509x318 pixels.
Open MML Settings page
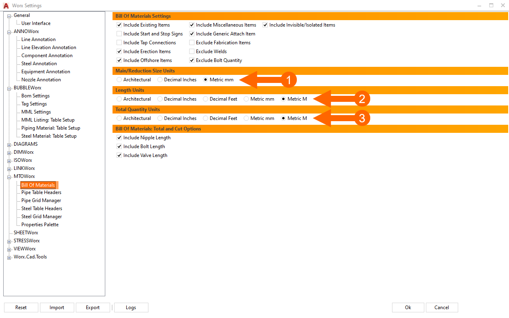[x=36, y=112]
